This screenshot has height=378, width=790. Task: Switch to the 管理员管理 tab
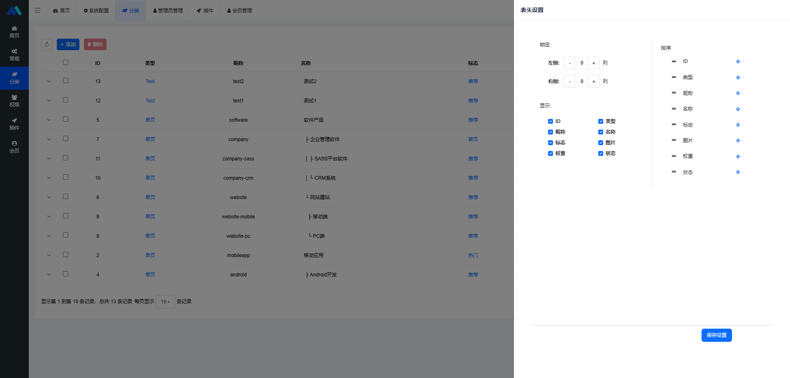tap(167, 10)
